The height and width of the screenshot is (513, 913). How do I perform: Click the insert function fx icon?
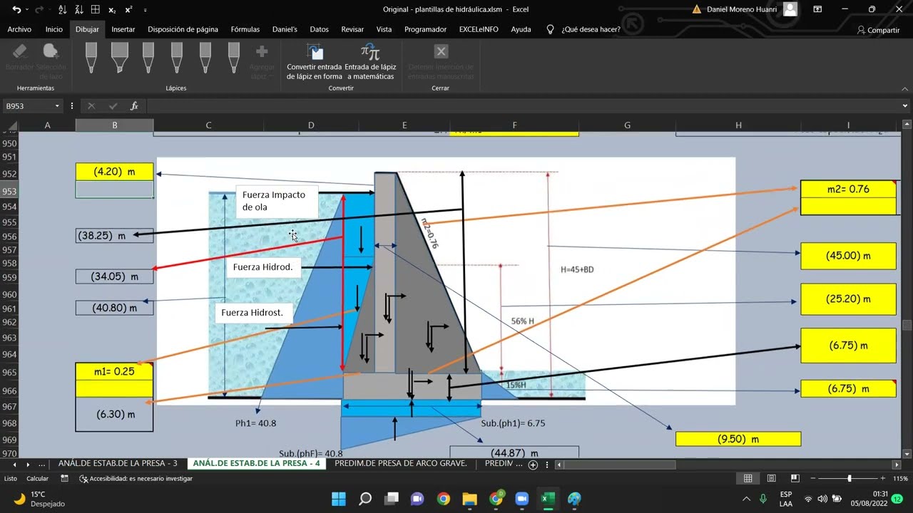point(134,106)
